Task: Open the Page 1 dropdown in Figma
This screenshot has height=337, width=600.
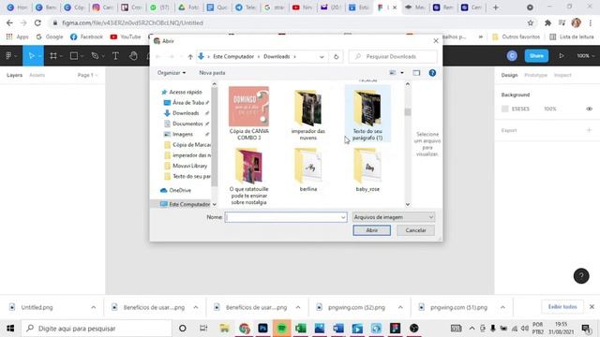Action: 87,75
